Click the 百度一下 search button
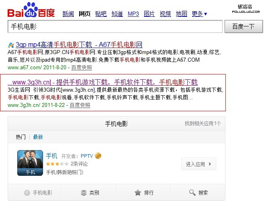The image size is (264, 201). 244,26
